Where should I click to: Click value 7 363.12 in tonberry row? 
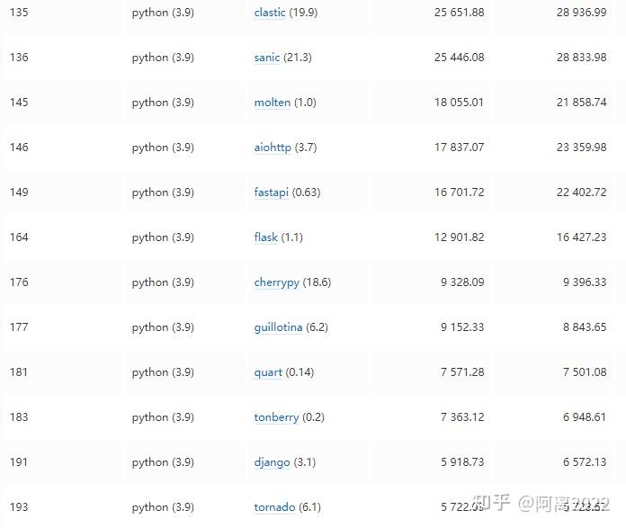462,417
